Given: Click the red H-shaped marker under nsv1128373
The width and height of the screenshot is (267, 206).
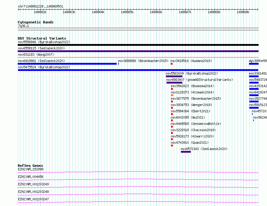Looking at the screenshot, I should pyautogui.click(x=172, y=95).
